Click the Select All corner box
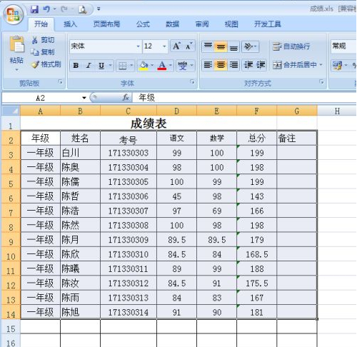 pos(11,111)
